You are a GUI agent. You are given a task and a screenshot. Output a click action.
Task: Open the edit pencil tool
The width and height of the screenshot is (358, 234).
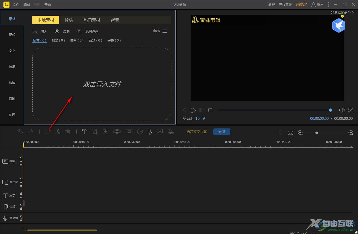click(x=48, y=132)
